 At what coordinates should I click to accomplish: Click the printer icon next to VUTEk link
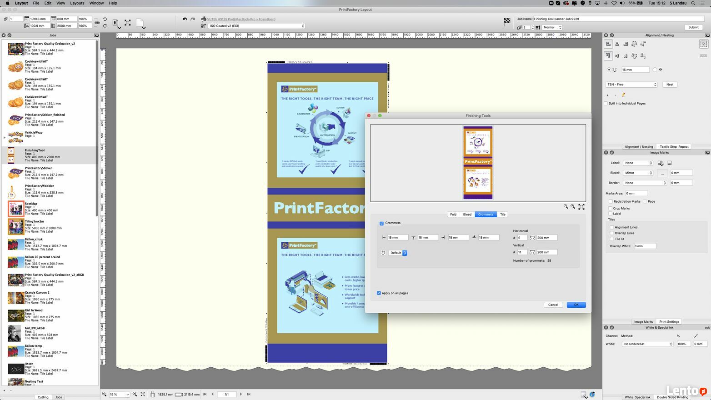203,19
